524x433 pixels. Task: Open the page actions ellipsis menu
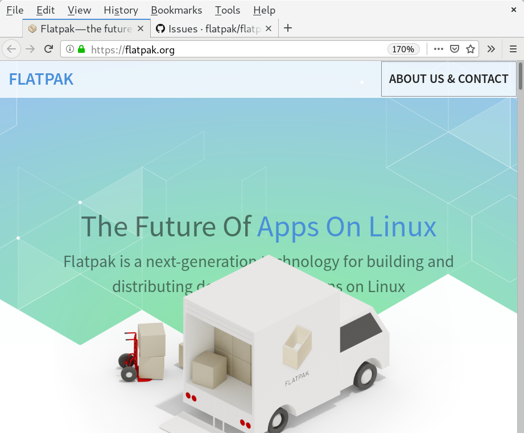pyautogui.click(x=438, y=49)
